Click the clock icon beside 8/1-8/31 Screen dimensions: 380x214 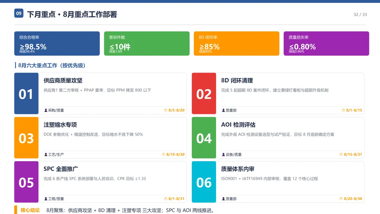(x=165, y=199)
